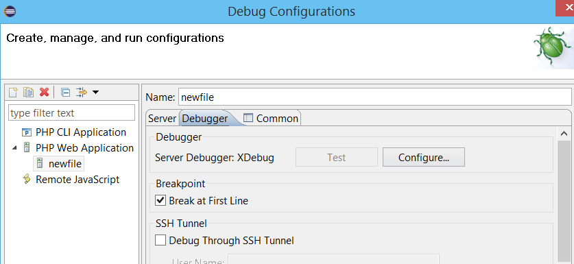Screen dimensions: 574x264
Task: Duplicate the selected launch configuration
Action: pyautogui.click(x=28, y=92)
